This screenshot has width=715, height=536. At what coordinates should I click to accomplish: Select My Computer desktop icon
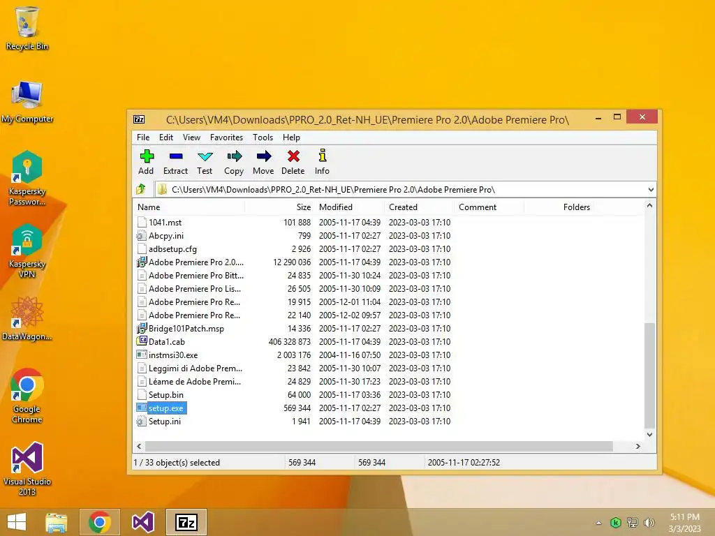pos(27,102)
